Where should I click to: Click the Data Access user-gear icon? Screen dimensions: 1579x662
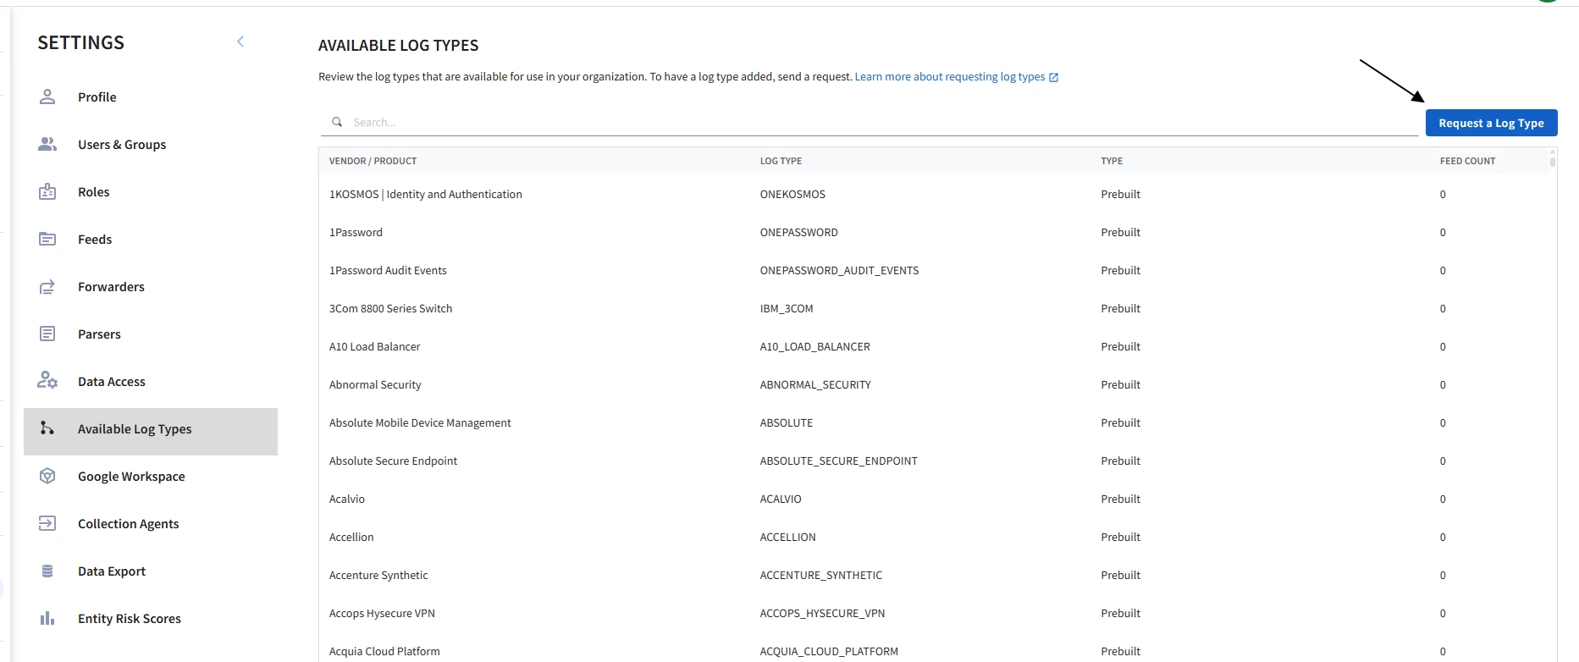click(47, 380)
